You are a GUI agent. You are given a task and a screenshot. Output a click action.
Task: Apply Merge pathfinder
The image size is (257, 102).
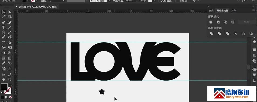[227, 33]
